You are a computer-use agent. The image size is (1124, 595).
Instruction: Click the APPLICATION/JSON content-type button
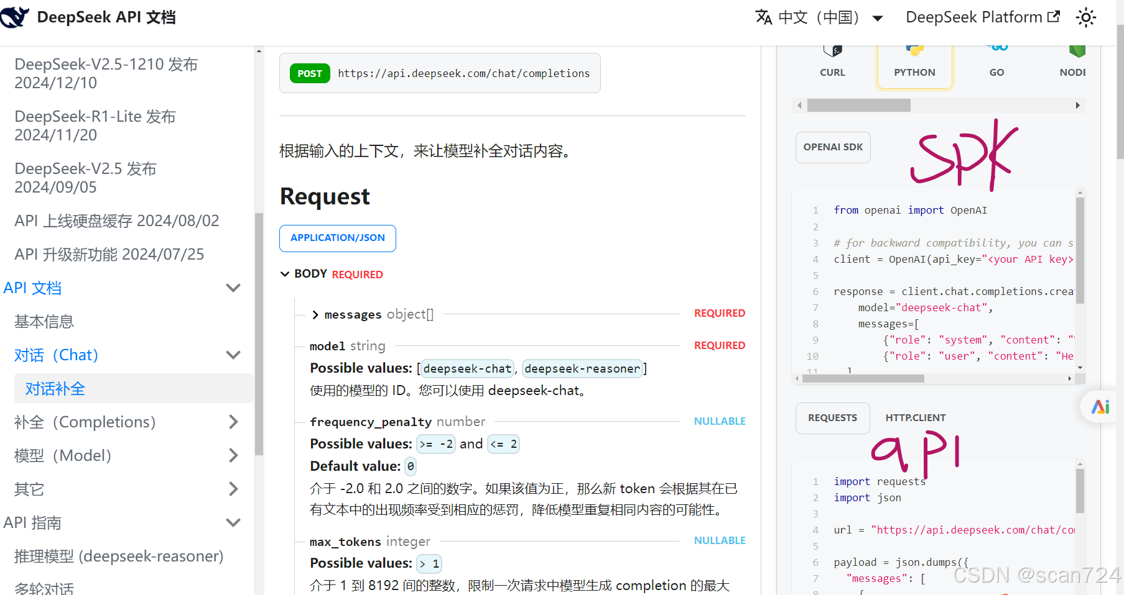[x=338, y=238]
